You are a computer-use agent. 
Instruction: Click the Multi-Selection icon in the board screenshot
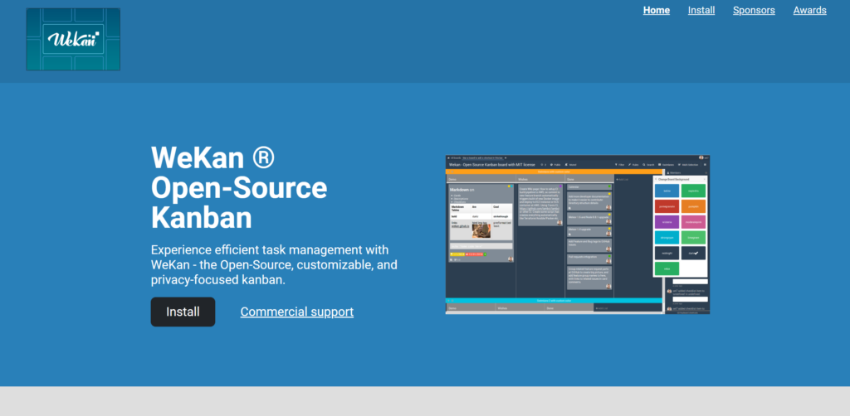pyautogui.click(x=687, y=165)
